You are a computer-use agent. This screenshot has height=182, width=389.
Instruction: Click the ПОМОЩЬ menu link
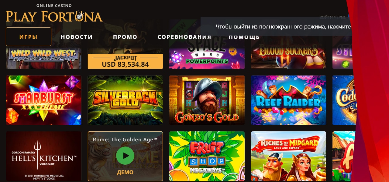(244, 37)
